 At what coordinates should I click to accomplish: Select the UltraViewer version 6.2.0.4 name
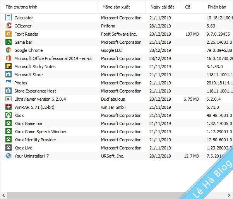coord(40,99)
